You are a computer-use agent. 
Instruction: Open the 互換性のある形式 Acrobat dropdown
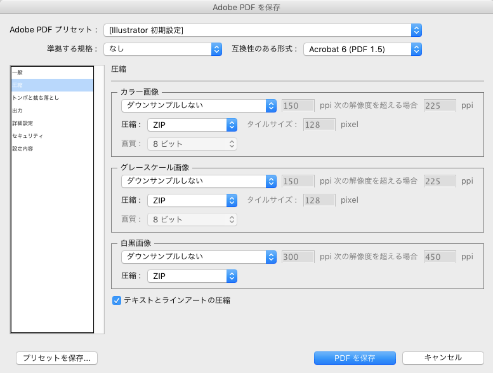(362, 49)
